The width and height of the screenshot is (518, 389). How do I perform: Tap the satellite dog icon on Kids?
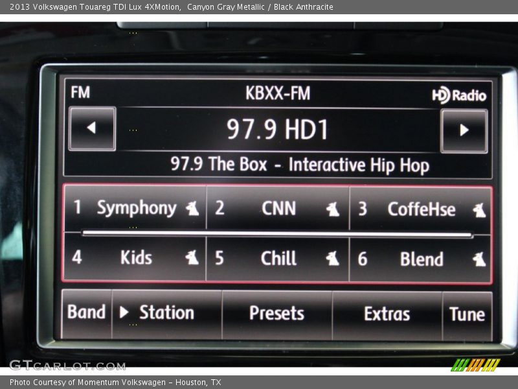tap(192, 257)
